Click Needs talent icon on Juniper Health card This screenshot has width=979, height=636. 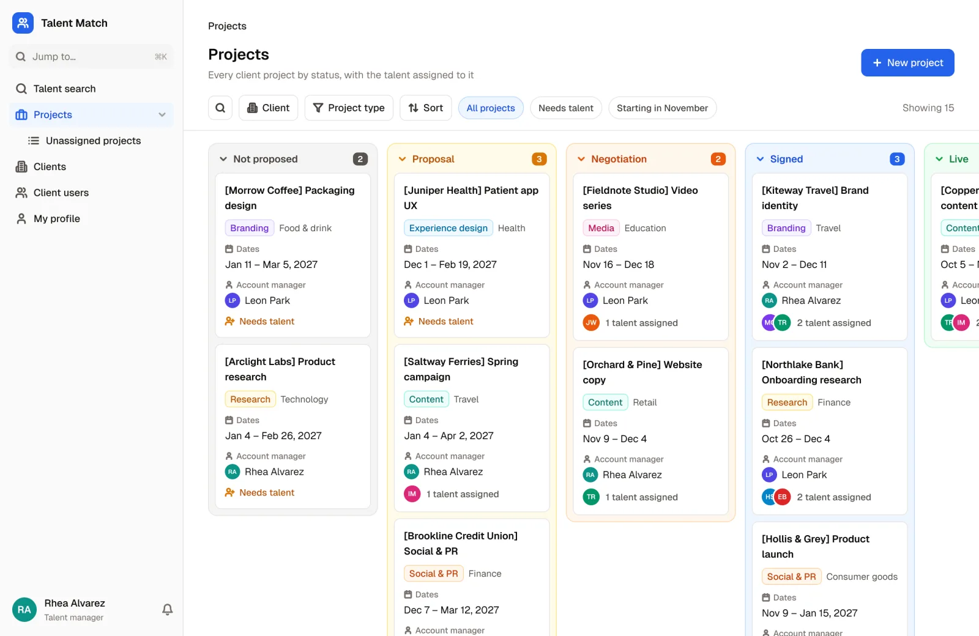pos(409,321)
